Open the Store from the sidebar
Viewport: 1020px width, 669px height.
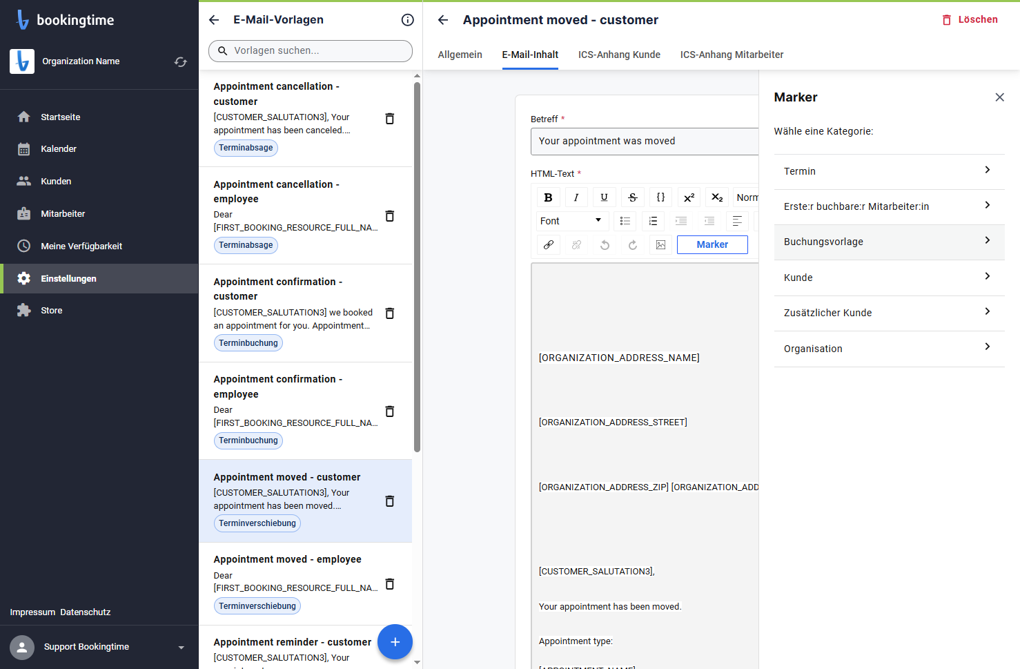point(99,311)
